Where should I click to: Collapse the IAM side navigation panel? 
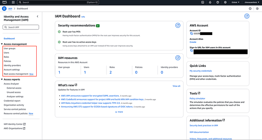point(37,16)
